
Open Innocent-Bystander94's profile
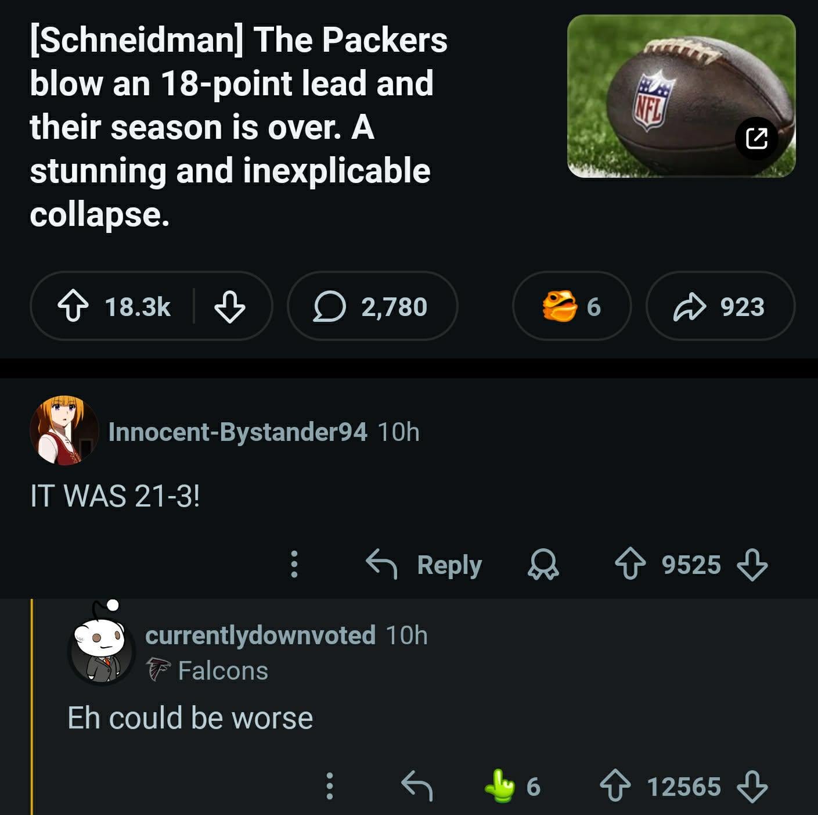tap(237, 432)
